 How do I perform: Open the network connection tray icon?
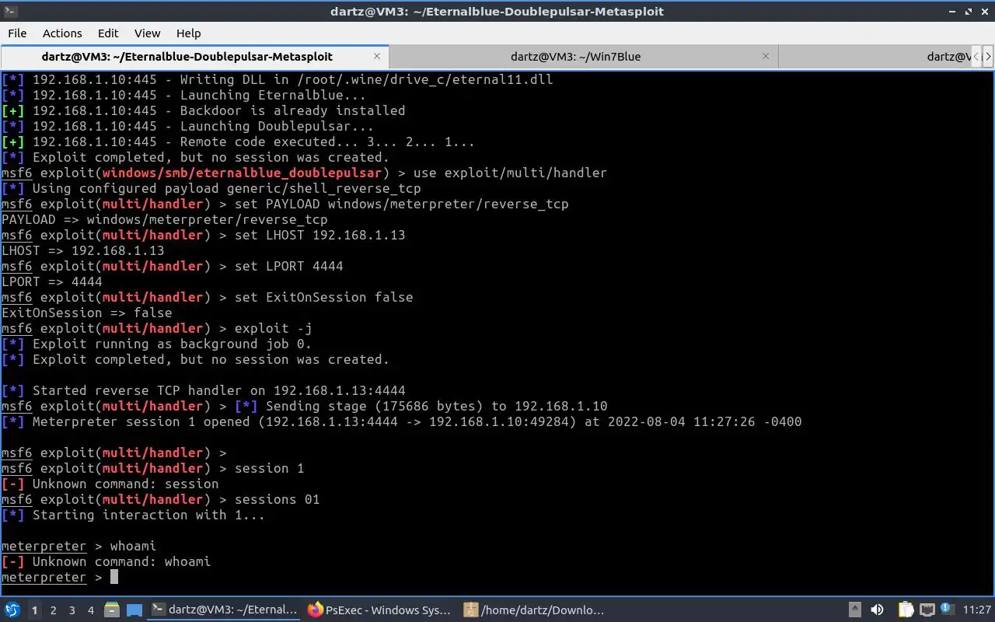click(927, 610)
